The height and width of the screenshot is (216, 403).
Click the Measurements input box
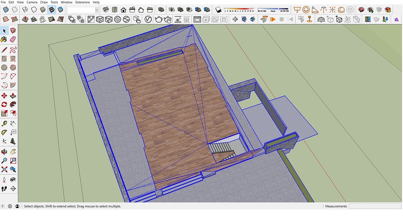pyautogui.click(x=375, y=206)
